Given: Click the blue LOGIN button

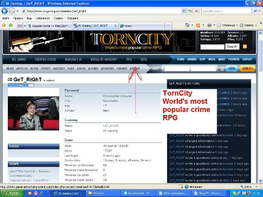Looking at the screenshot, I should coord(232,69).
